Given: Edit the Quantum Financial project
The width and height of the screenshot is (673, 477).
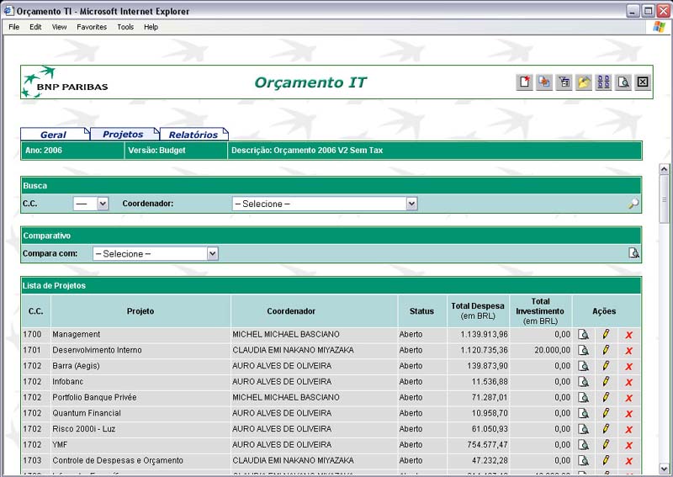Looking at the screenshot, I should (x=606, y=413).
